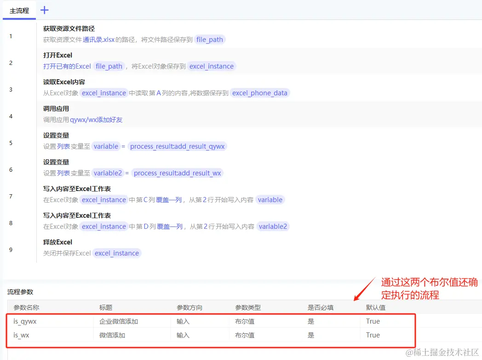Click the 标题 column header
The image size is (482, 360).
point(106,308)
